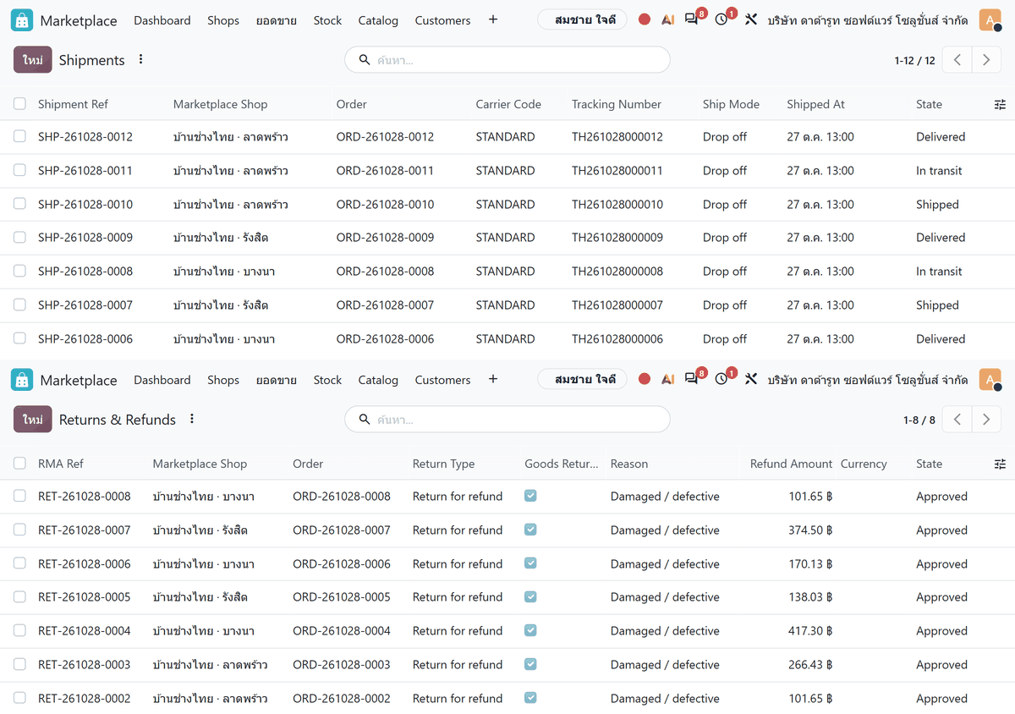Toggle Goods Returned checkbox for RET-261028-0005

(530, 597)
